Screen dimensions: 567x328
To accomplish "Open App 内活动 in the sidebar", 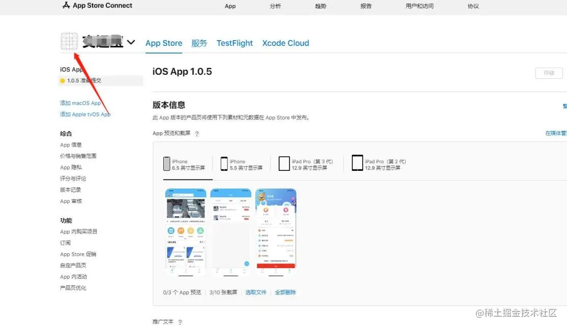I will (x=73, y=277).
